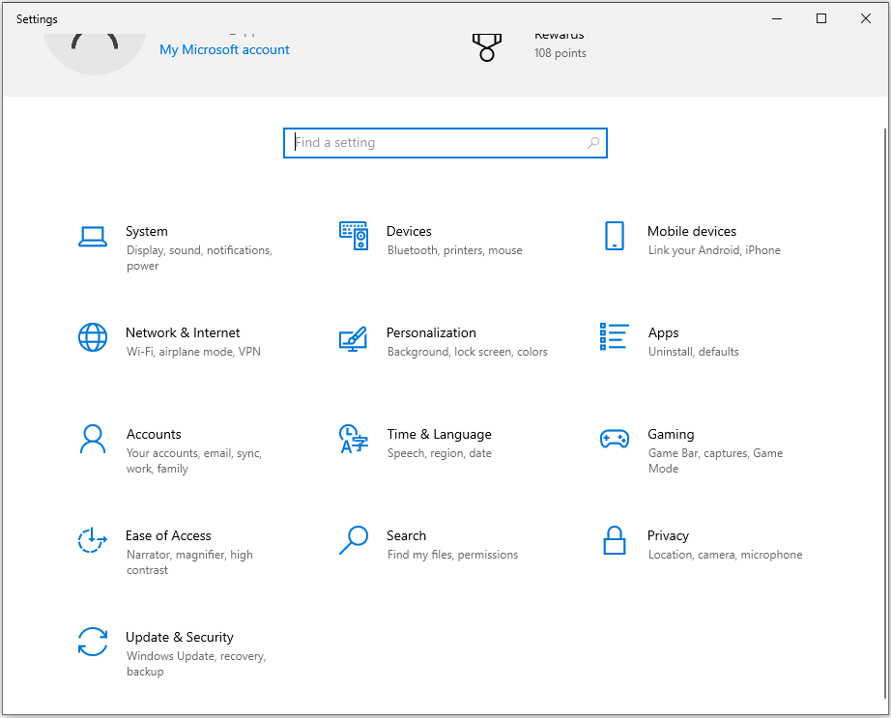Open Gaming settings
891x718 pixels.
[x=671, y=434]
